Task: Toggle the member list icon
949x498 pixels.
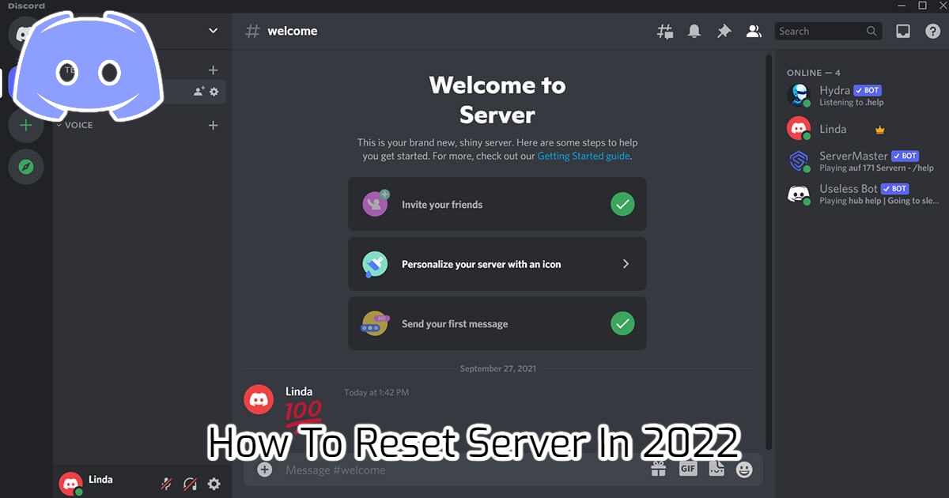Action: [754, 32]
